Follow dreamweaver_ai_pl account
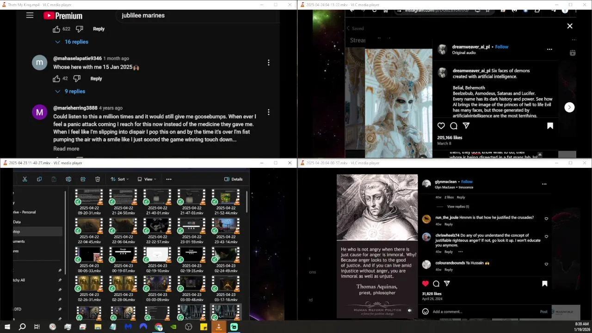This screenshot has width=592, height=333. point(501,47)
